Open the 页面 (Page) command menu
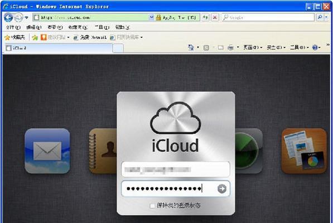The image size is (333, 223). (x=253, y=47)
